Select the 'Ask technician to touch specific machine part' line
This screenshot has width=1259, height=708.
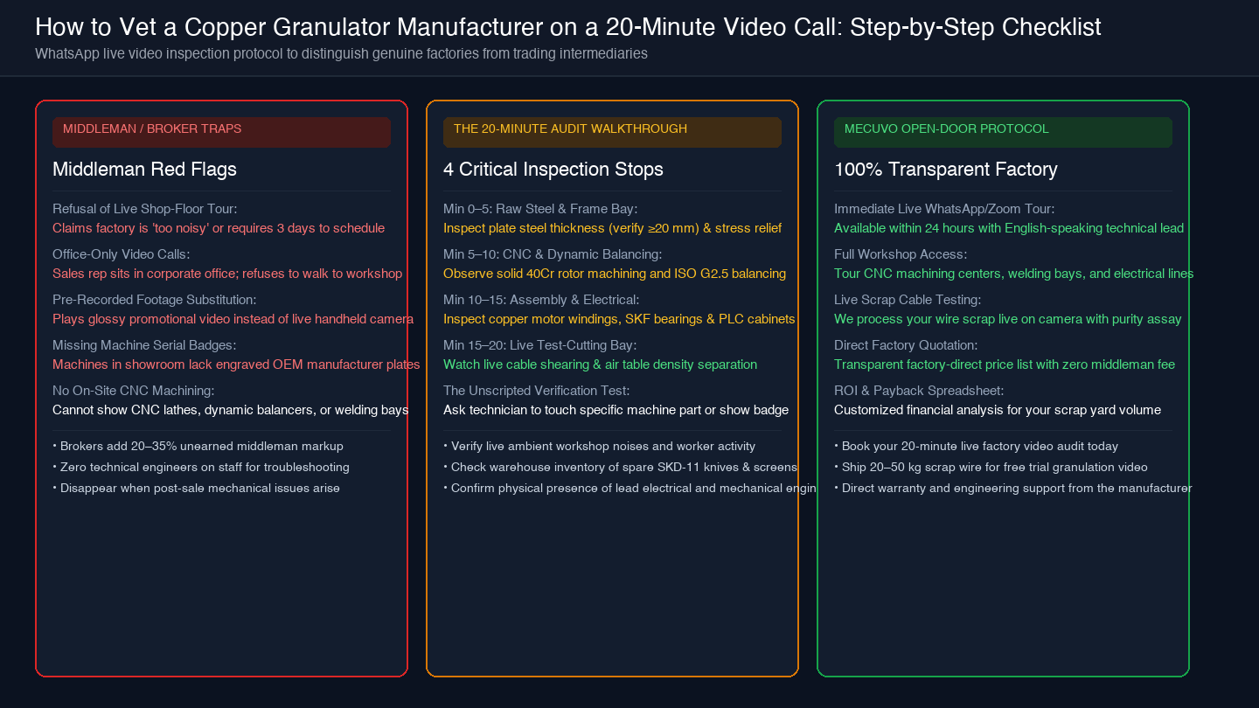point(616,410)
